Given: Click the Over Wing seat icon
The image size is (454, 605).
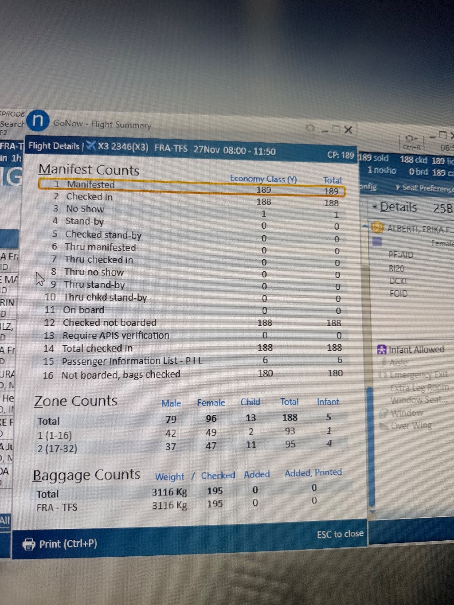Looking at the screenshot, I should pos(384,426).
